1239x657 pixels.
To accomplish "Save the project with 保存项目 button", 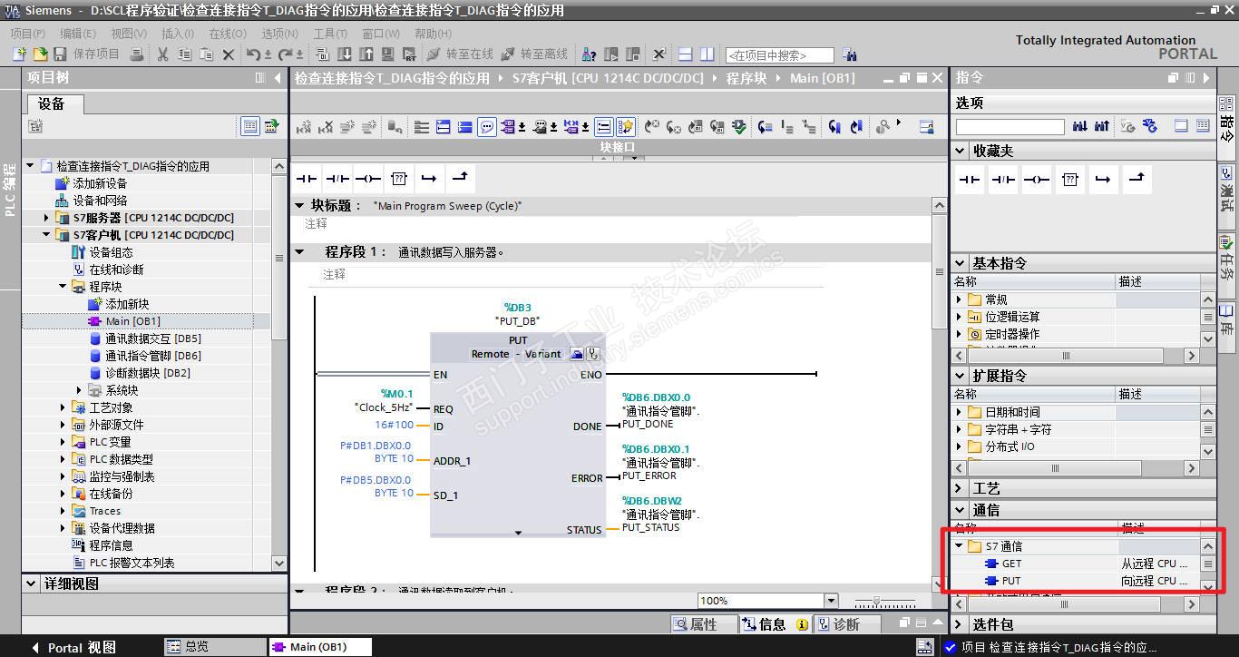I will [88, 54].
